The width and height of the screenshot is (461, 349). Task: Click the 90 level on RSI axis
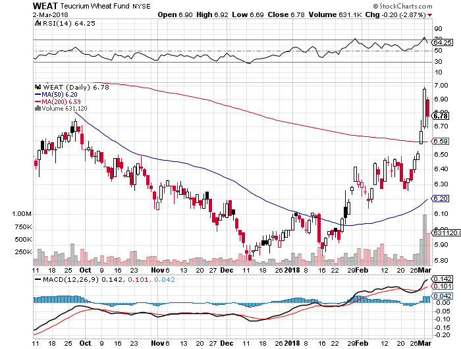pyautogui.click(x=438, y=28)
